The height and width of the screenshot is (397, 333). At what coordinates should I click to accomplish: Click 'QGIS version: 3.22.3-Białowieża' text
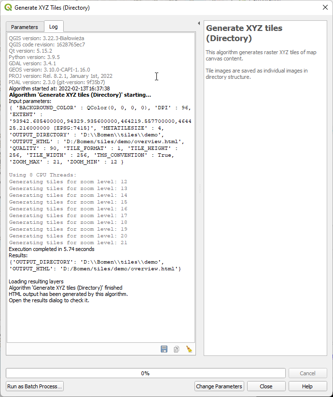pos(46,38)
